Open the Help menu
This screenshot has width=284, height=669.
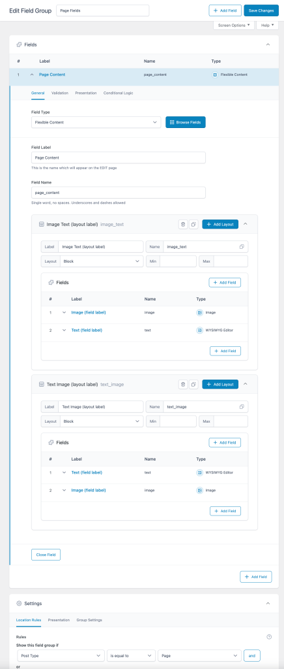268,25
